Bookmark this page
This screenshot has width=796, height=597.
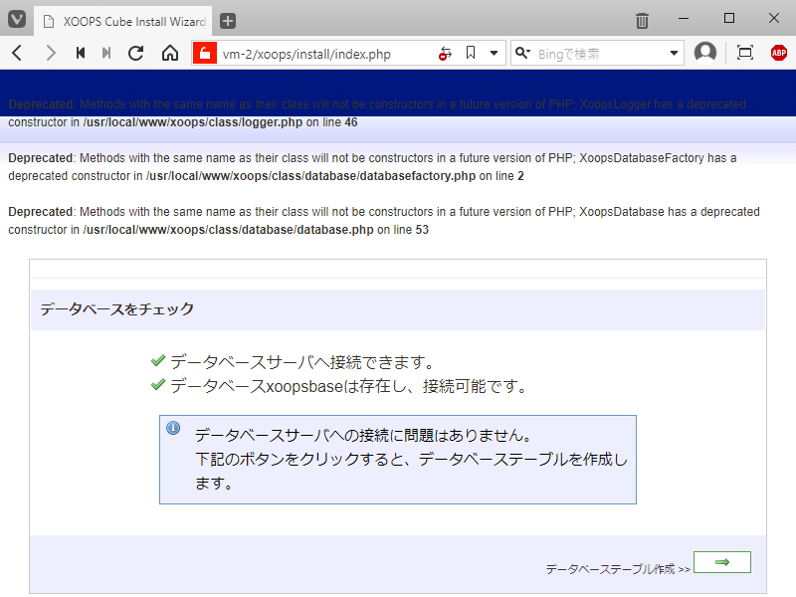tap(471, 53)
